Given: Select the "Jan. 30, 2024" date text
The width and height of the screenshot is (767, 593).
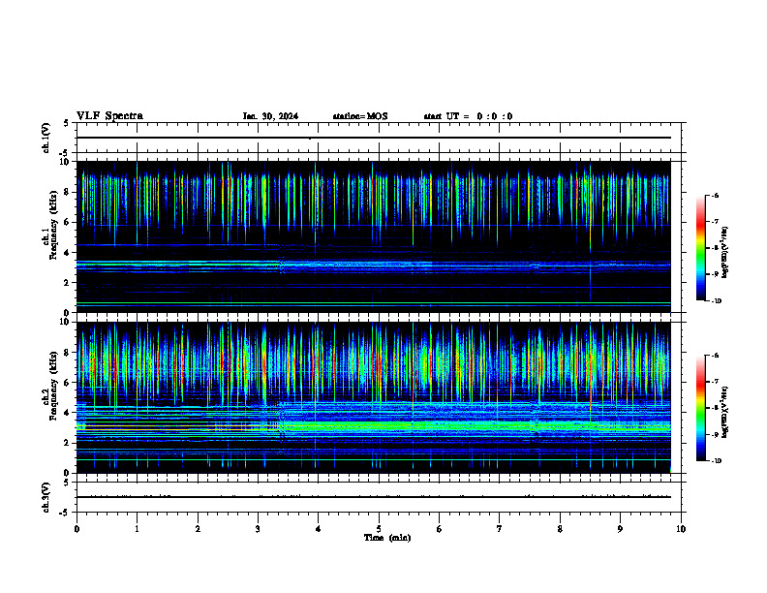Looking at the screenshot, I should 270,116.
